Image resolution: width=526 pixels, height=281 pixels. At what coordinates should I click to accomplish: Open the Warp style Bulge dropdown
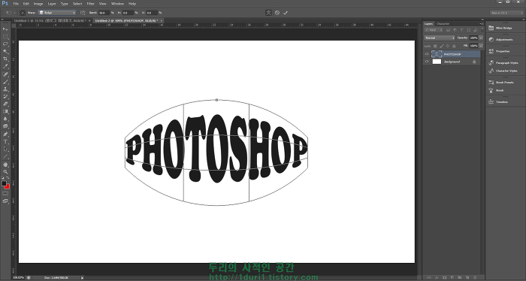57,13
